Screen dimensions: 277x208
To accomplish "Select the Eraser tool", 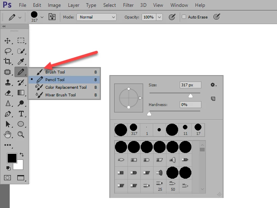I will click(x=8, y=93).
